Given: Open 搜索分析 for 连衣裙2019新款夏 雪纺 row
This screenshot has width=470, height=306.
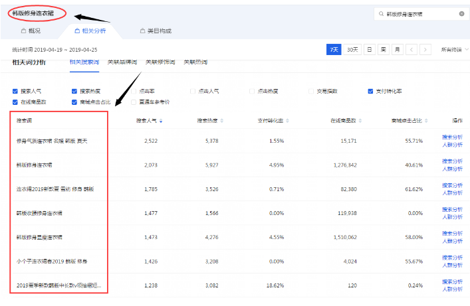Looking at the screenshot, I should point(452,185).
